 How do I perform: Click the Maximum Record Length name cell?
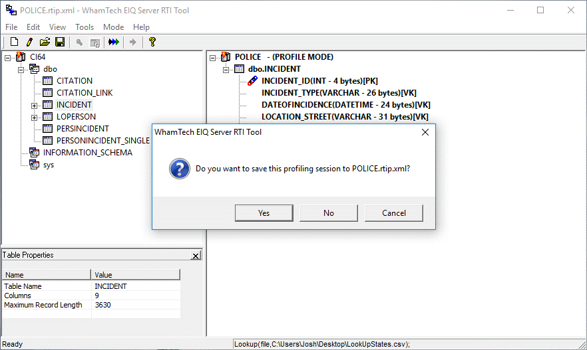pos(47,305)
